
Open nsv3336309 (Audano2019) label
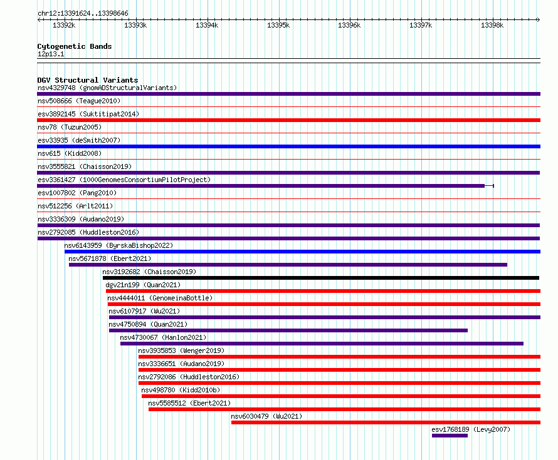[81, 219]
